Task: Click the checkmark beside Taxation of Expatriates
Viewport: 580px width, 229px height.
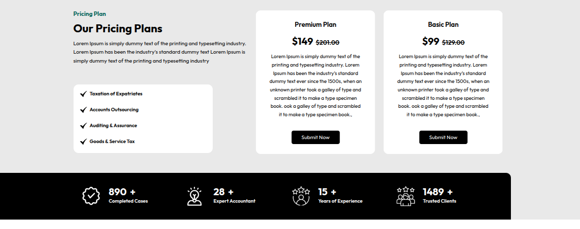Action: click(83, 93)
